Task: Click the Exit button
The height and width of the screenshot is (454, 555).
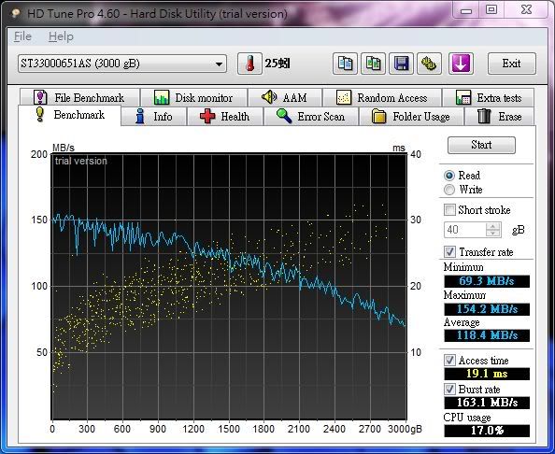Action: click(512, 64)
